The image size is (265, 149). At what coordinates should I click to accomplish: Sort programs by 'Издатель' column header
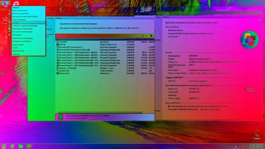(113, 39)
